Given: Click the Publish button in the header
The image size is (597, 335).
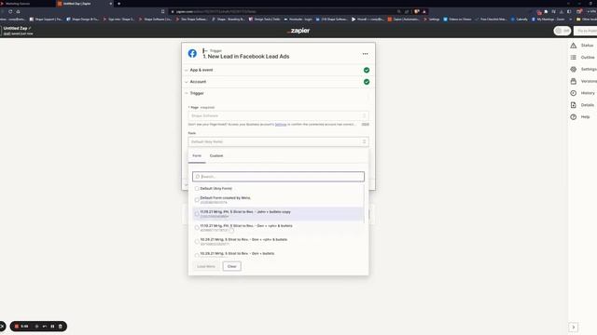Looking at the screenshot, I should point(586,31).
